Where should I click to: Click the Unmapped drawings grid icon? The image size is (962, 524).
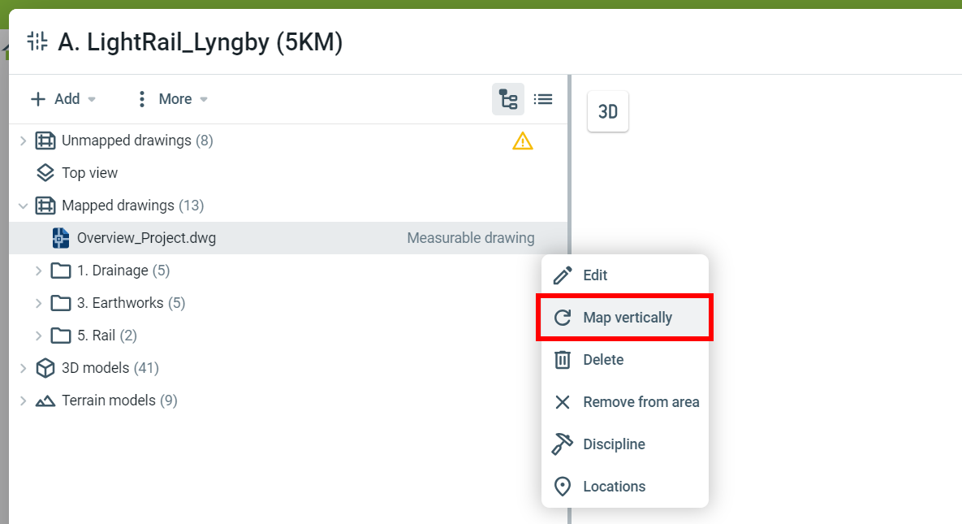[45, 141]
